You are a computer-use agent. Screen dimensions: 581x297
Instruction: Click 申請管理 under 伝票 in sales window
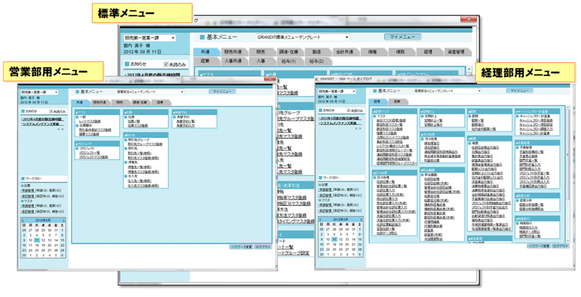tap(27, 190)
